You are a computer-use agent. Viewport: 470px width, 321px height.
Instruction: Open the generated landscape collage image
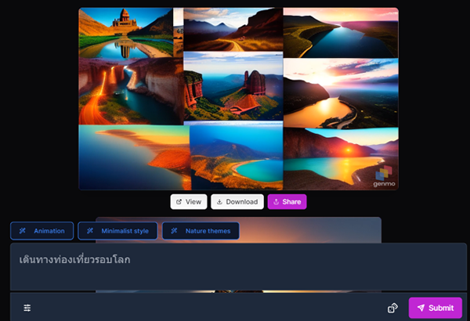coord(238,99)
